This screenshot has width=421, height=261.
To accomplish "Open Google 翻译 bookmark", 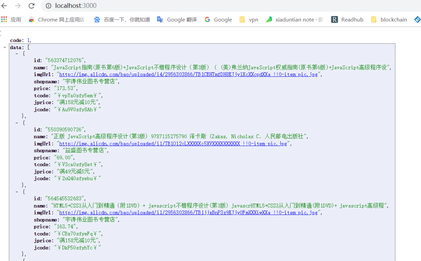I will (177, 19).
